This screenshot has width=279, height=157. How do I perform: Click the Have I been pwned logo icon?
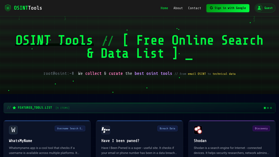(x=106, y=130)
